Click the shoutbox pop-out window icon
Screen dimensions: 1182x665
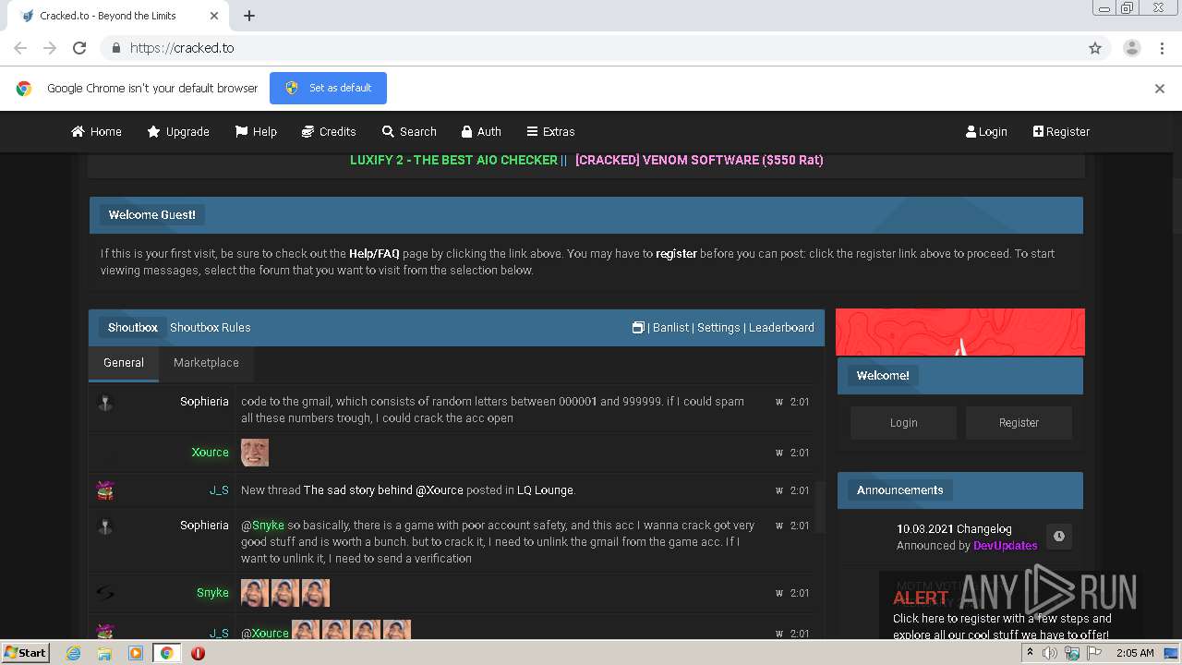pos(638,327)
